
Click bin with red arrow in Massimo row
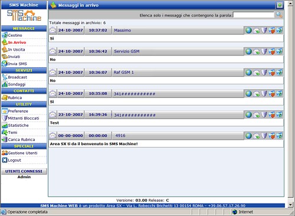coord(272,31)
